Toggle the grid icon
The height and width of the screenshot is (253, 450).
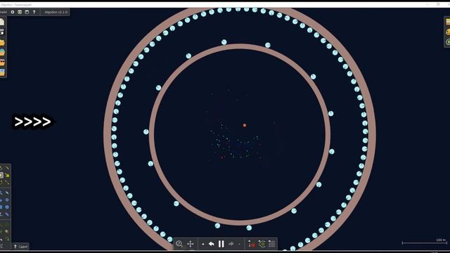point(272,244)
